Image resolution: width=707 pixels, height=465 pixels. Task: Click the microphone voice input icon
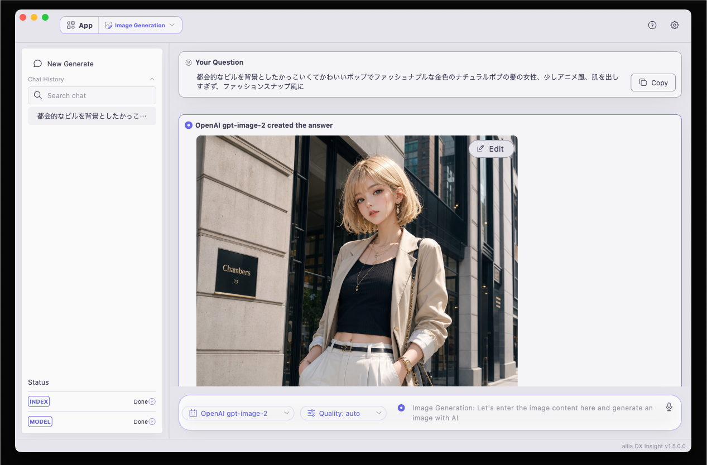[x=669, y=408]
